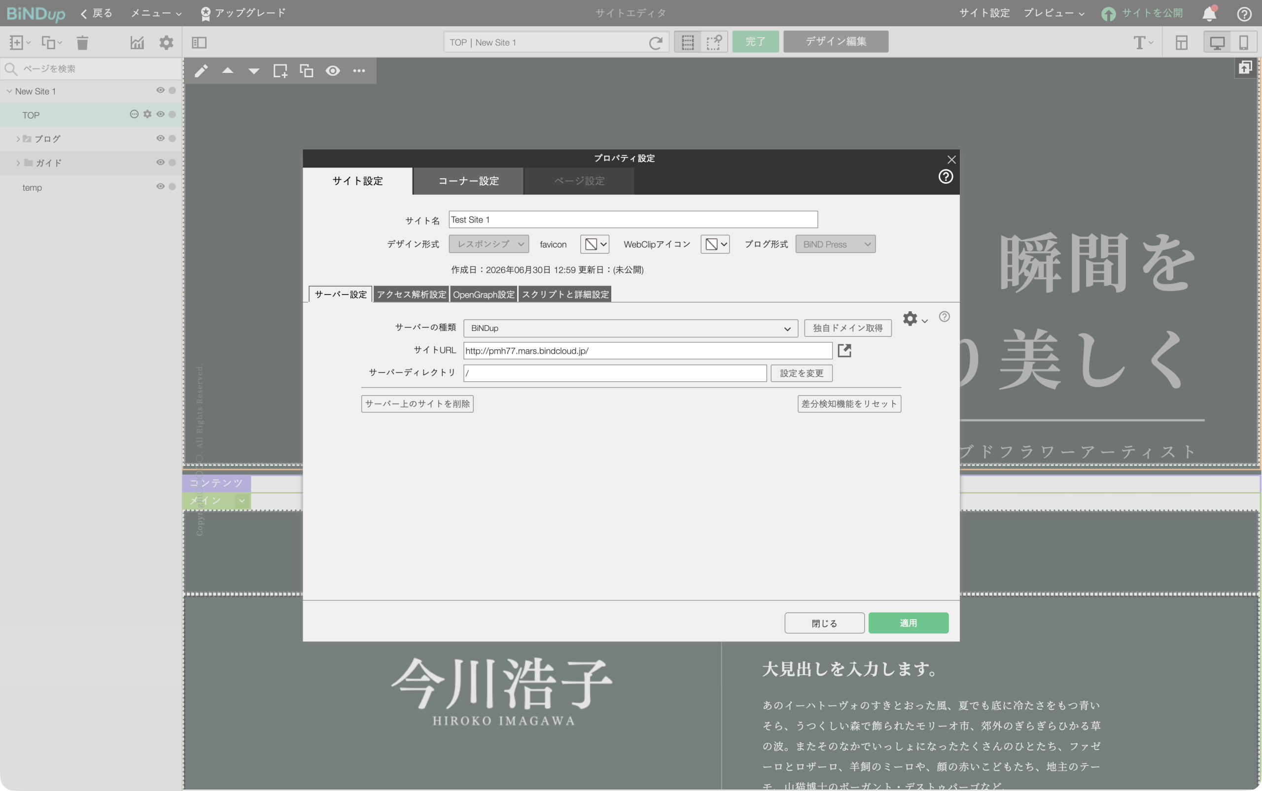Move block down with the down arrow

[253, 70]
